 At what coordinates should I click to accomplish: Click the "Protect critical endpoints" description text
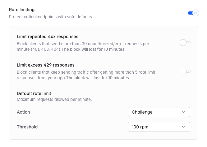click(51, 17)
